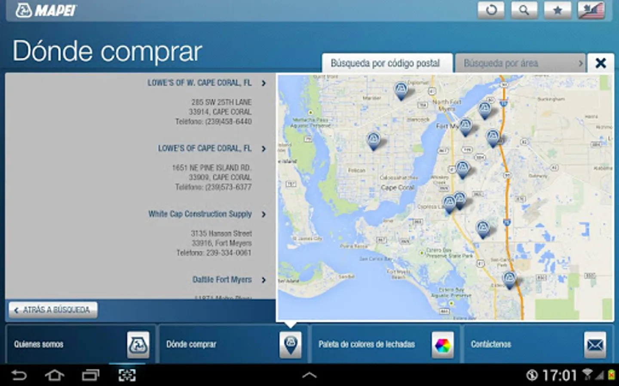The height and width of the screenshot is (386, 619).
Task: Switch to Búsqueda por código postal tab
Action: (x=387, y=63)
